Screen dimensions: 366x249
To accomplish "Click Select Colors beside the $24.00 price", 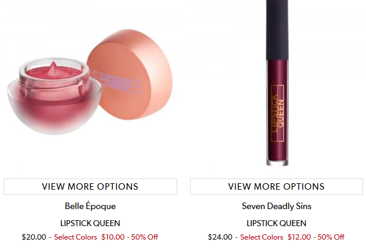I will click(x=261, y=237).
